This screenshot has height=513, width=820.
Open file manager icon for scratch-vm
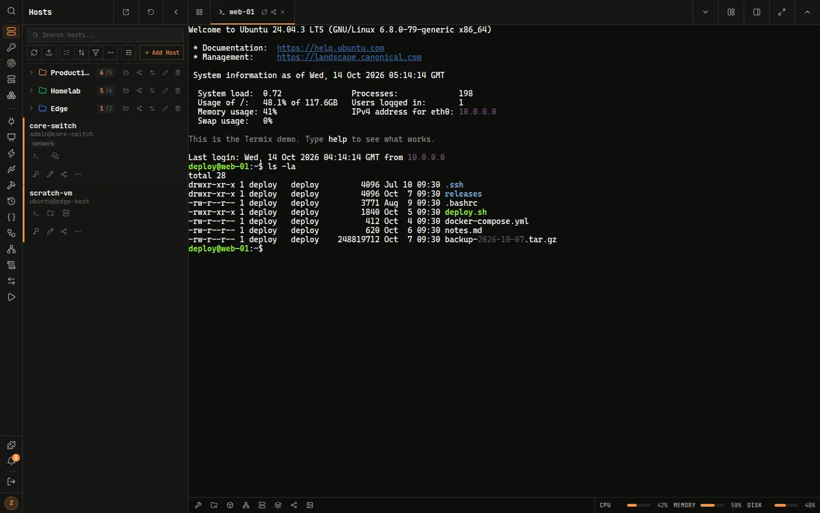point(51,213)
